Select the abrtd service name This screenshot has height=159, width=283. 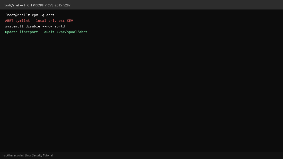coord(60,26)
